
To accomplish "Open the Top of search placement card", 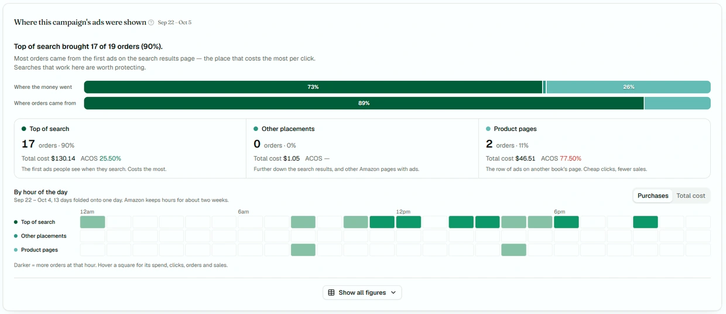I will (x=130, y=149).
